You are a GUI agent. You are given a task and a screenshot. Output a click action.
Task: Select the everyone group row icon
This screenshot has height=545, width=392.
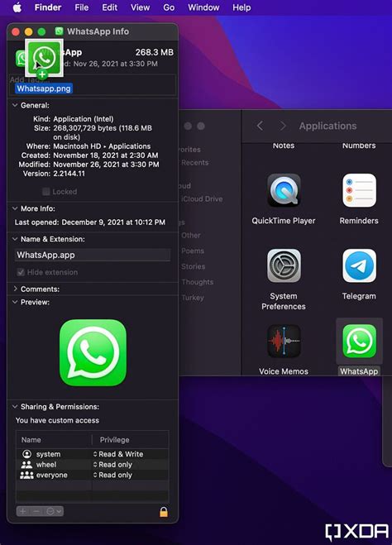point(26,475)
